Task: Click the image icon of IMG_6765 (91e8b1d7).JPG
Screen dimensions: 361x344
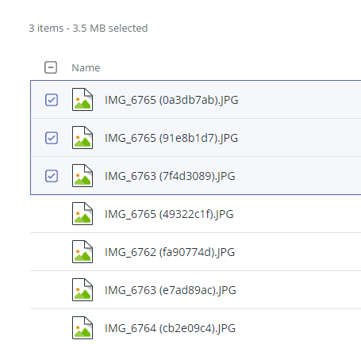Action: tap(83, 138)
